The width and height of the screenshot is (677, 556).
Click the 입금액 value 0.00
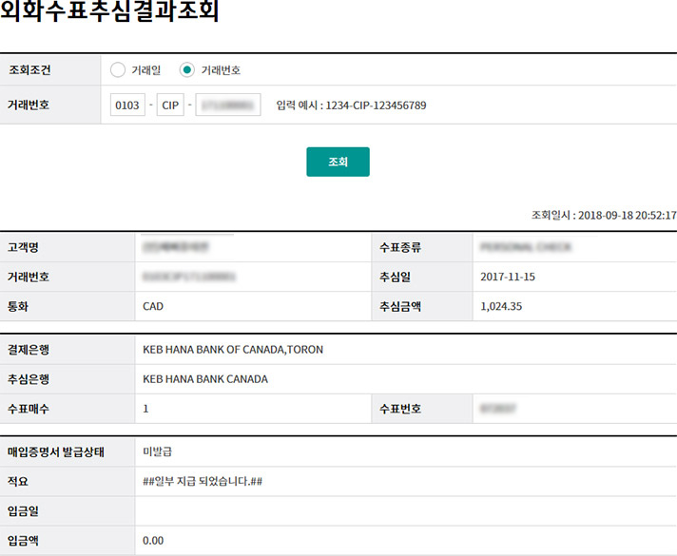pos(153,541)
